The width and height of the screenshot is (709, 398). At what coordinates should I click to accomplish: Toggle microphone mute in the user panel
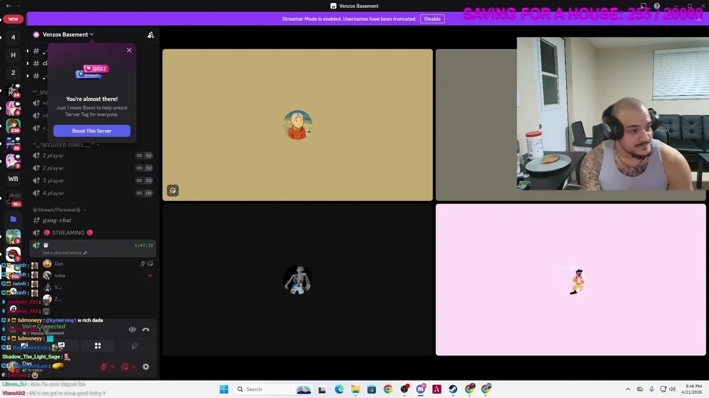[x=103, y=366]
